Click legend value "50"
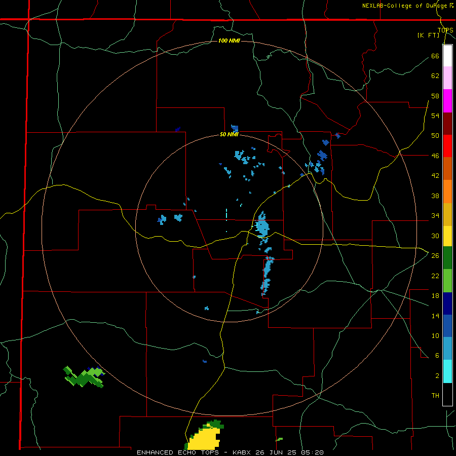 tap(435, 136)
